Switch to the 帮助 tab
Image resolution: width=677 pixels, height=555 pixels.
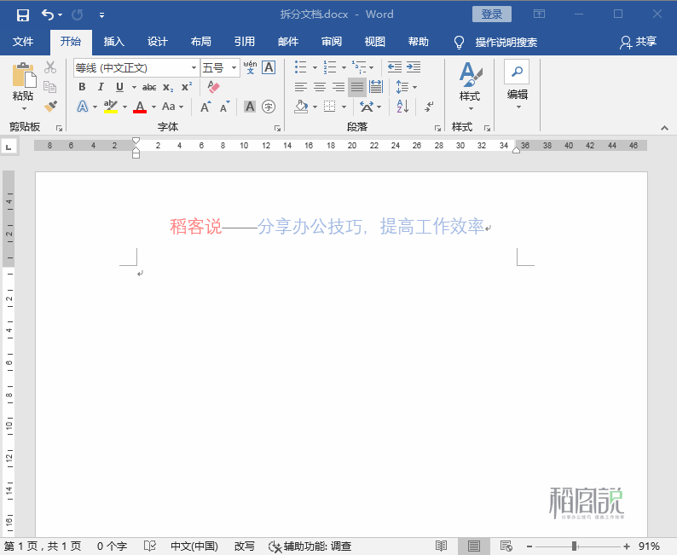pos(419,42)
